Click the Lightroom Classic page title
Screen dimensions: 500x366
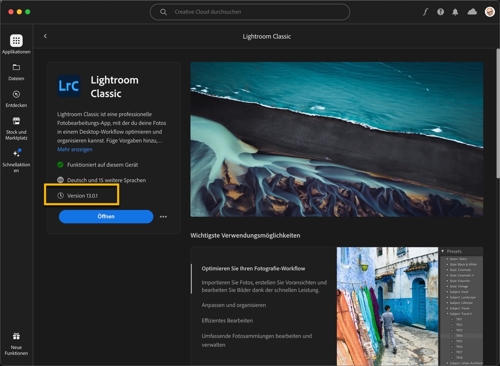tap(267, 36)
